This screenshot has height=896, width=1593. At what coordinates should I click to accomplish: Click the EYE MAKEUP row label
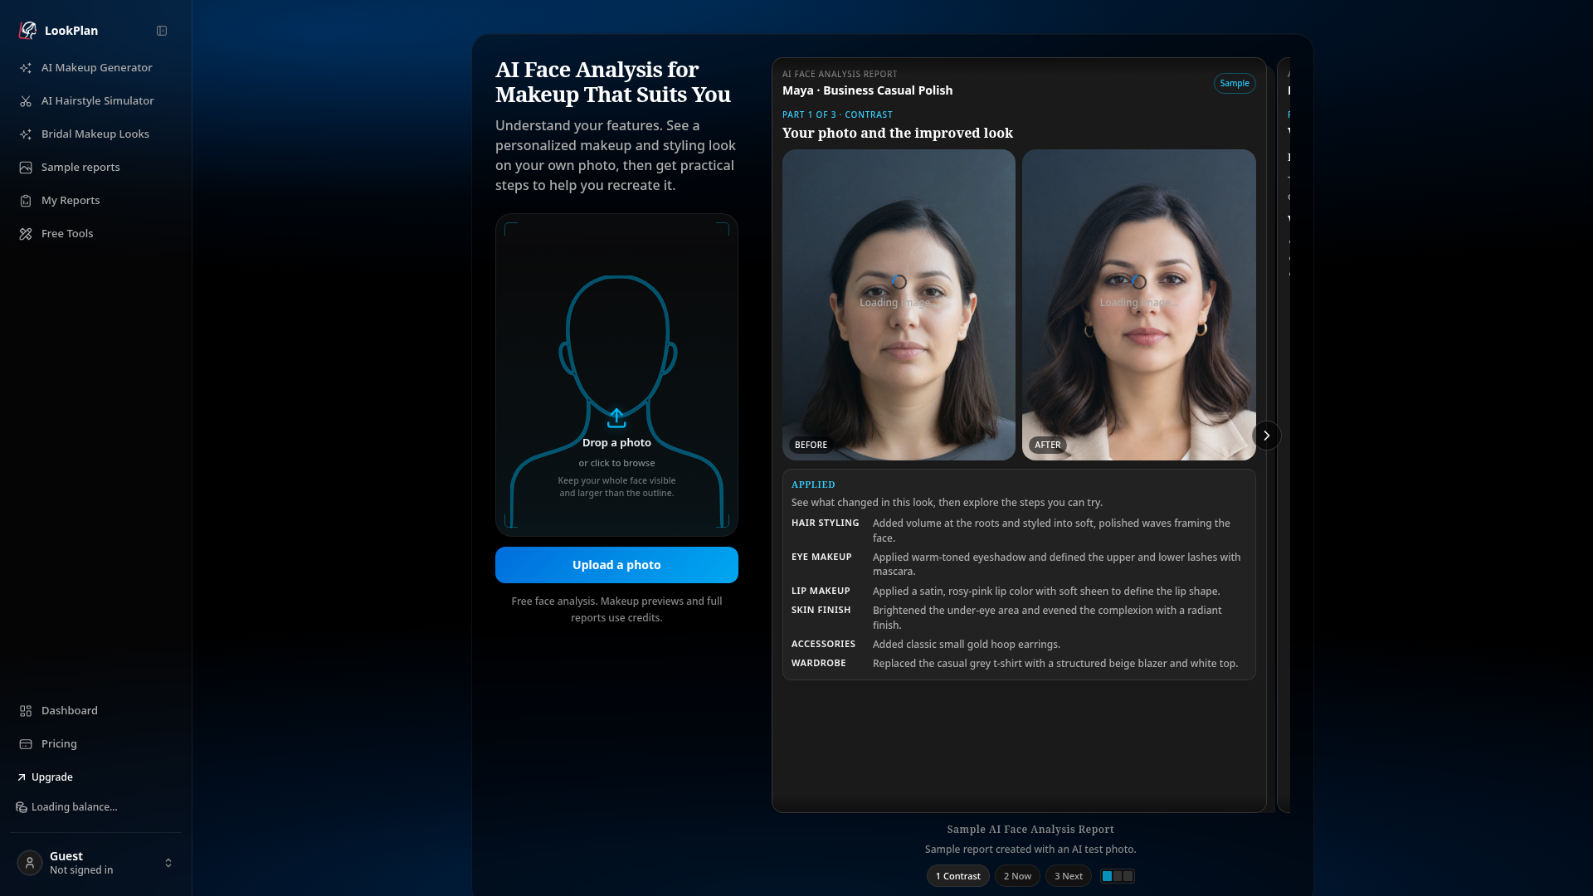(x=821, y=557)
